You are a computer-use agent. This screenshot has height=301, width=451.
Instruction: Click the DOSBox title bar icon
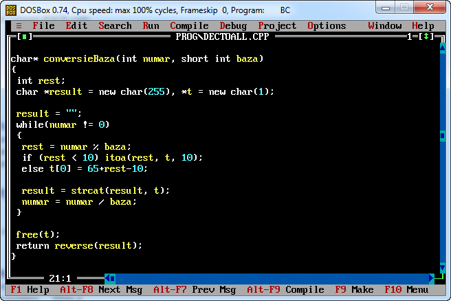click(11, 8)
